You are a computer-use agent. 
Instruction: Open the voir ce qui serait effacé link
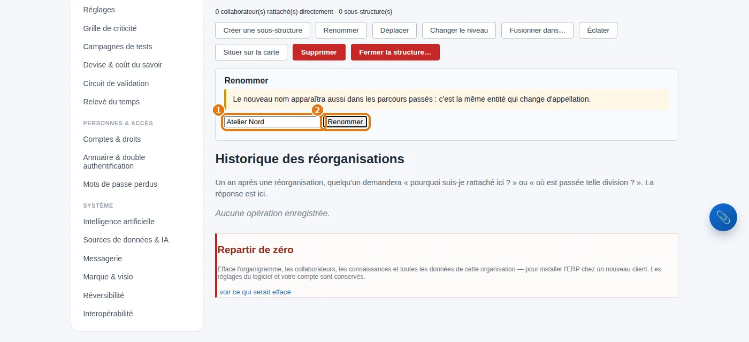255,292
